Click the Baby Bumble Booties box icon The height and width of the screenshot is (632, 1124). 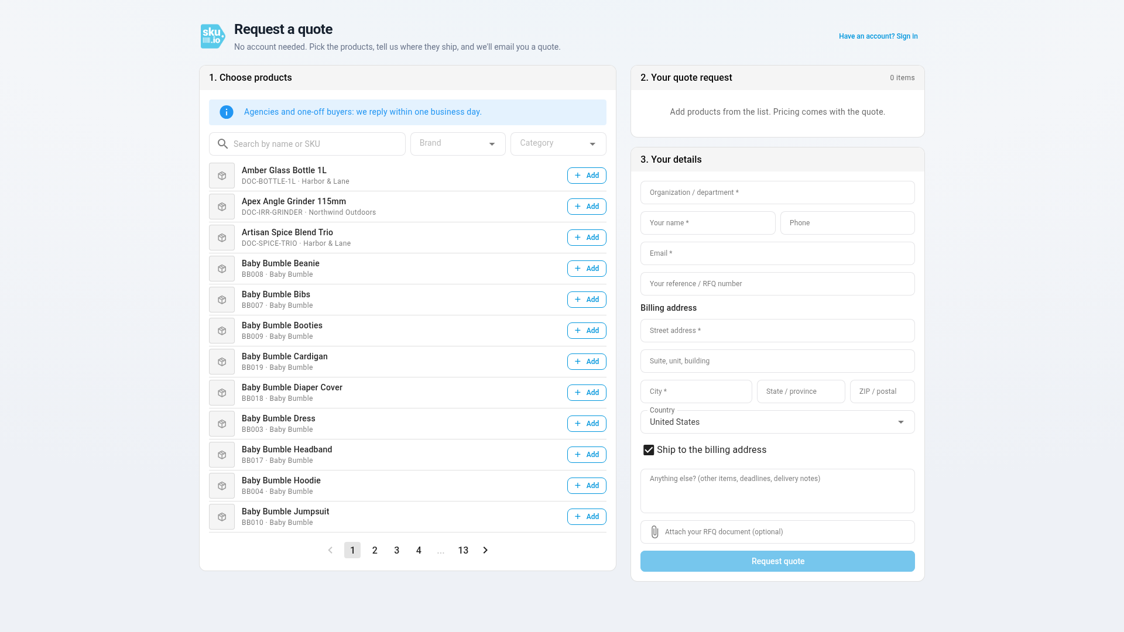(x=222, y=331)
